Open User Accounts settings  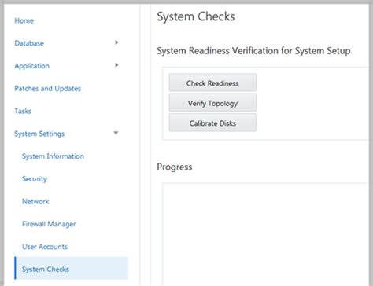[x=45, y=247]
